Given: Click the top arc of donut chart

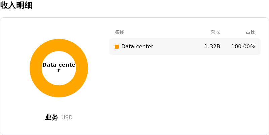Looking at the screenshot, I should point(59,45).
